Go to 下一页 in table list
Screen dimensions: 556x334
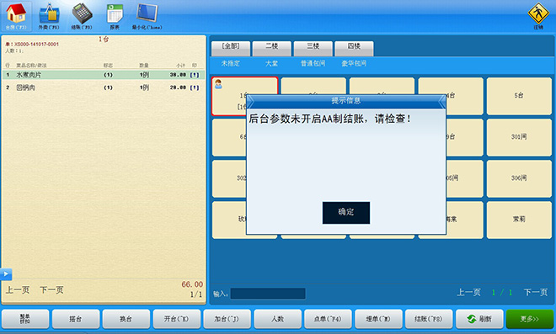pos(536,292)
